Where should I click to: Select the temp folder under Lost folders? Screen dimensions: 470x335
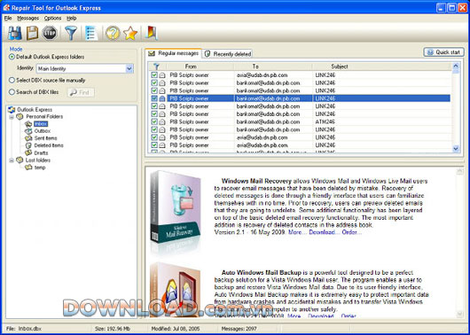click(40, 167)
